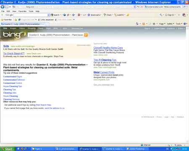Click the red PageRank icon in Google Toolbar
Image resolution: width=189 pixels, height=151 pixels.
point(79,15)
